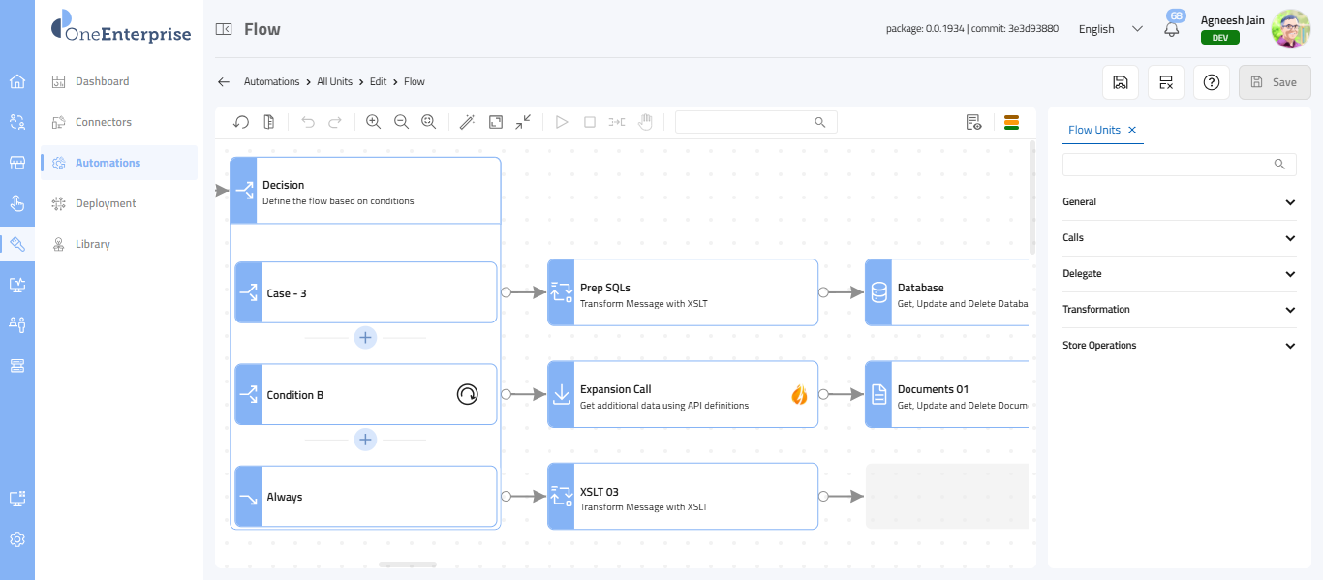Add a case below Case - 3
The height and width of the screenshot is (580, 1323).
365,337
